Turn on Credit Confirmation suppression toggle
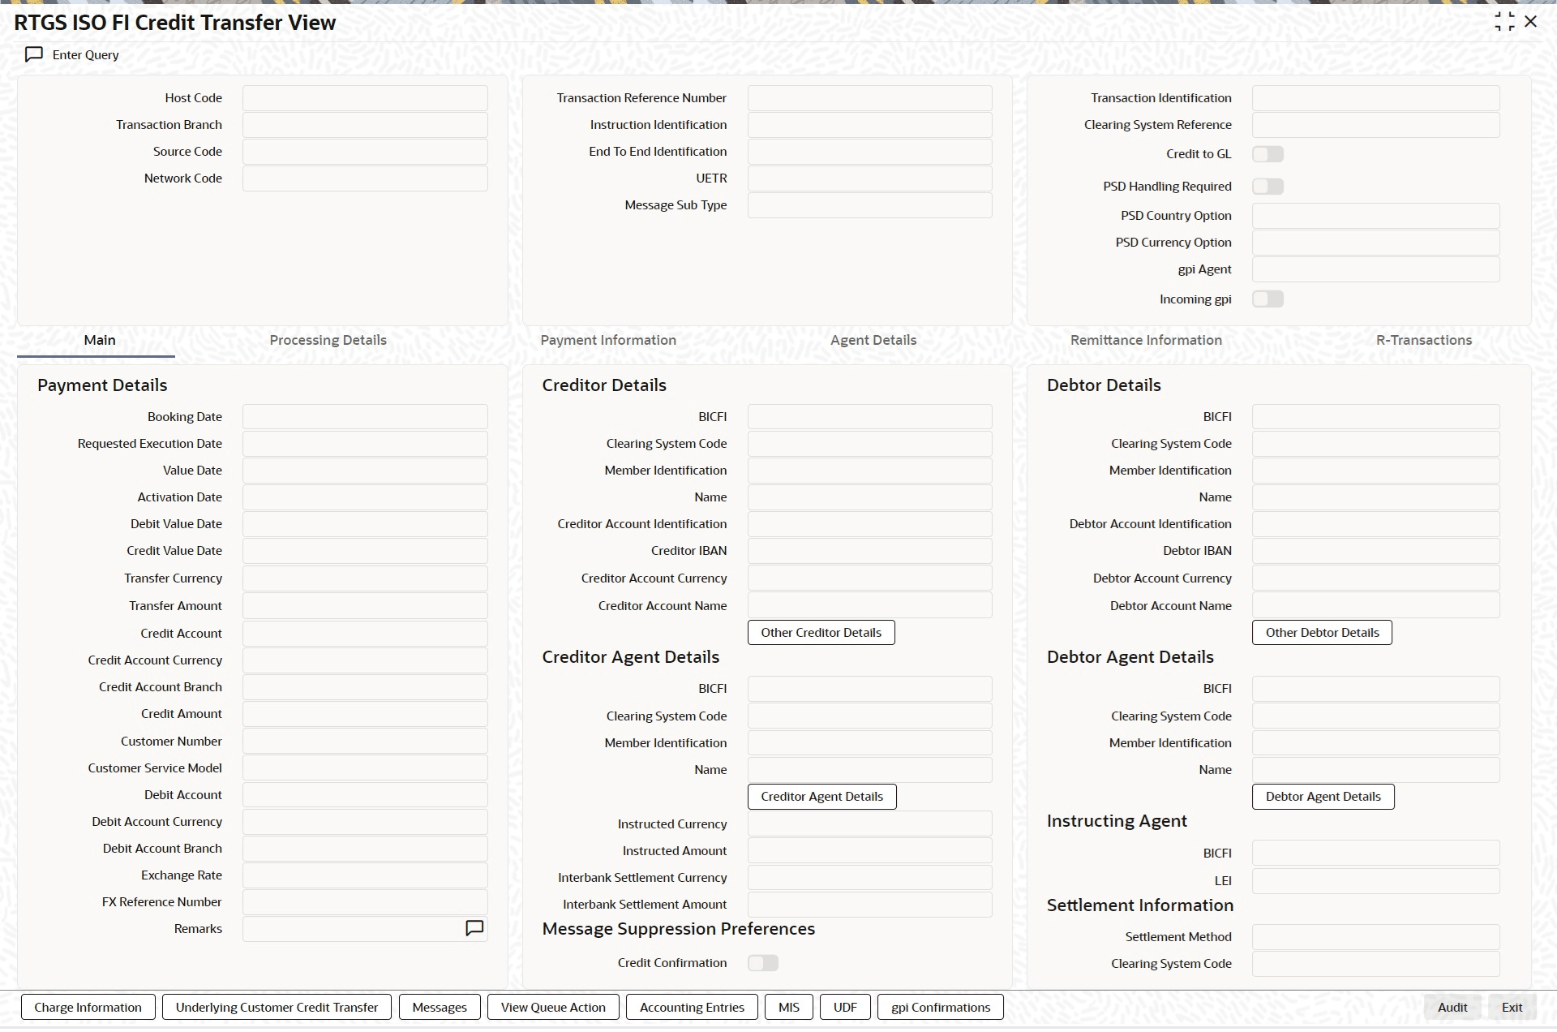 (x=762, y=963)
